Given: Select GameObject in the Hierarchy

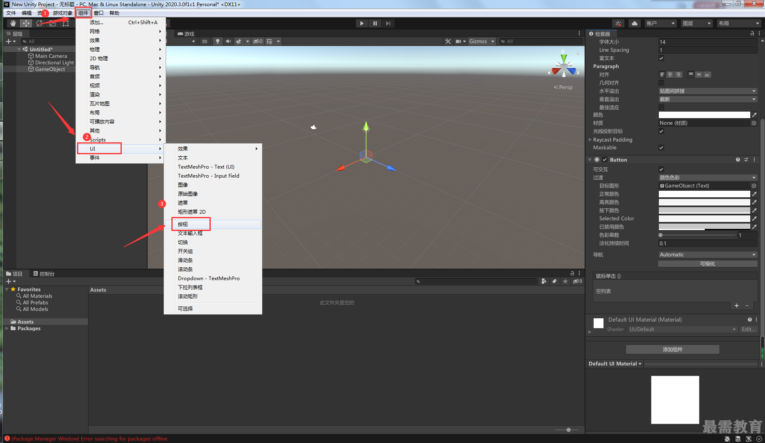Looking at the screenshot, I should [x=50, y=69].
